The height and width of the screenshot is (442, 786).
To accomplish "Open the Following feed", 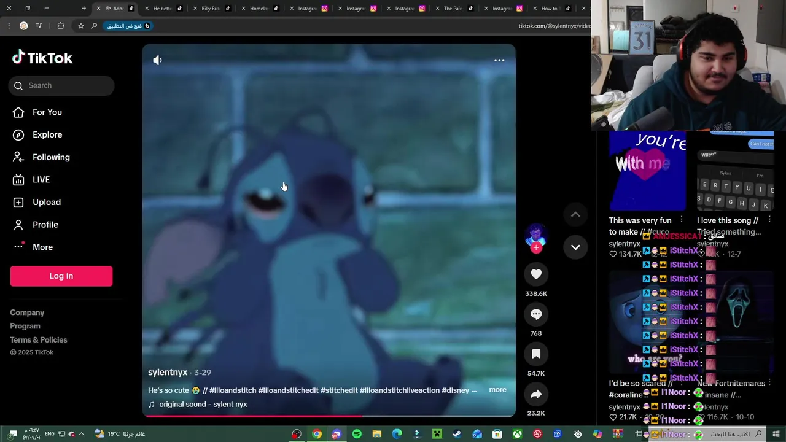I will pyautogui.click(x=51, y=157).
